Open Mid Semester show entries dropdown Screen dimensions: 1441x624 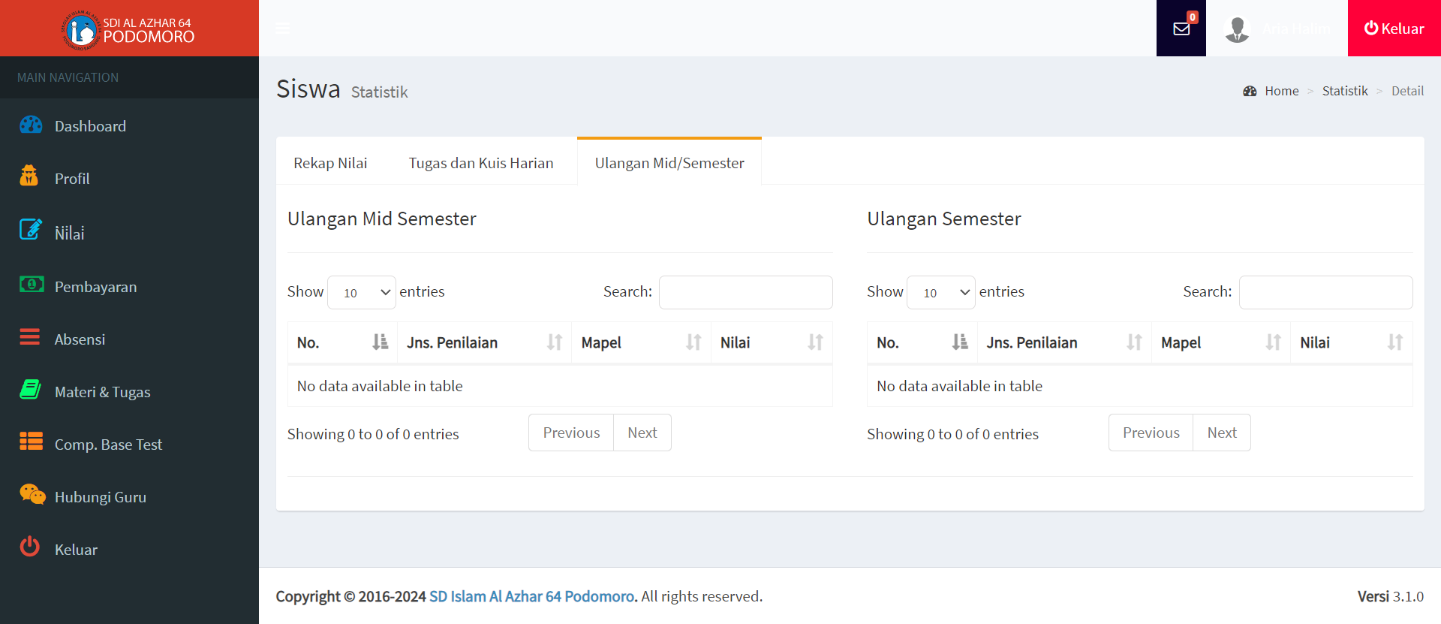[x=362, y=292]
